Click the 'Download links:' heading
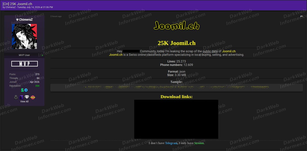Viewport: 307px width, 151px height. tap(177, 97)
